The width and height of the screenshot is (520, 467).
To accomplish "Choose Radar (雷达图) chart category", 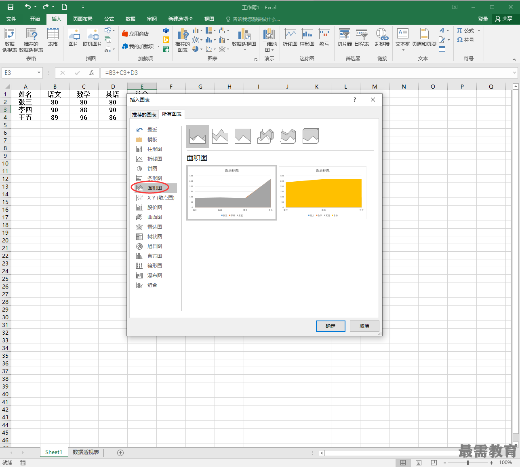I will pos(155,227).
